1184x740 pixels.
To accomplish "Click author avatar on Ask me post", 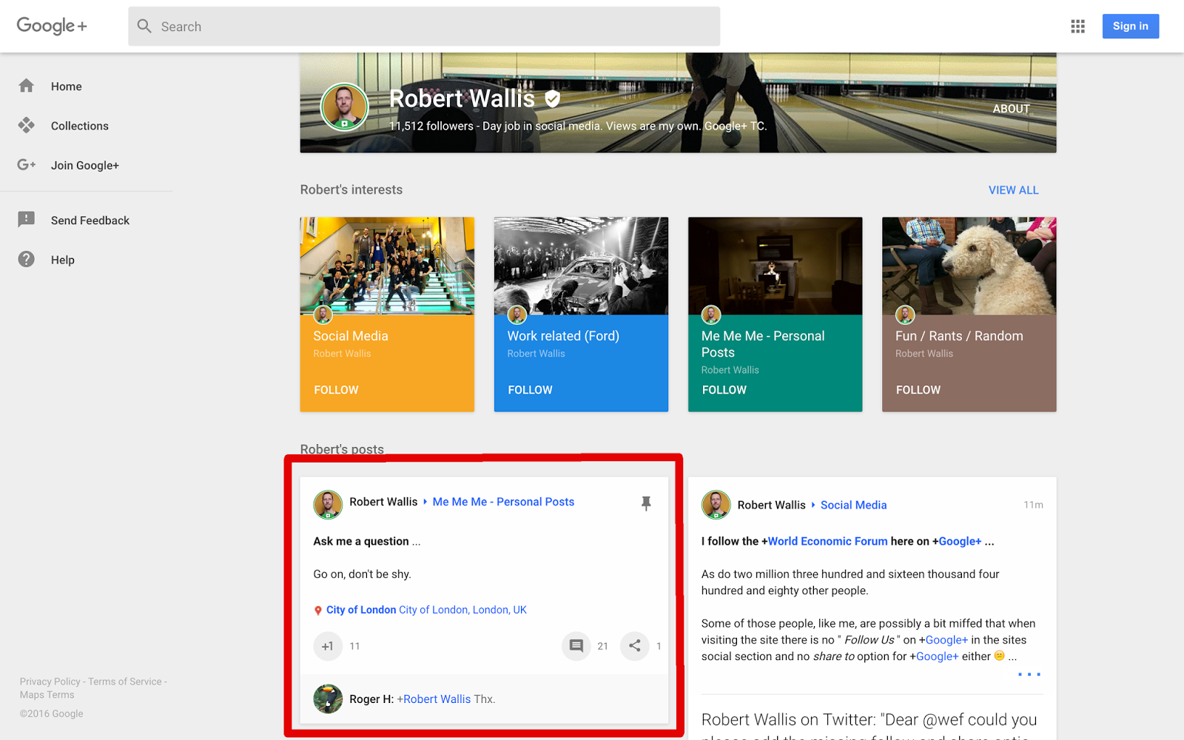I will [328, 504].
